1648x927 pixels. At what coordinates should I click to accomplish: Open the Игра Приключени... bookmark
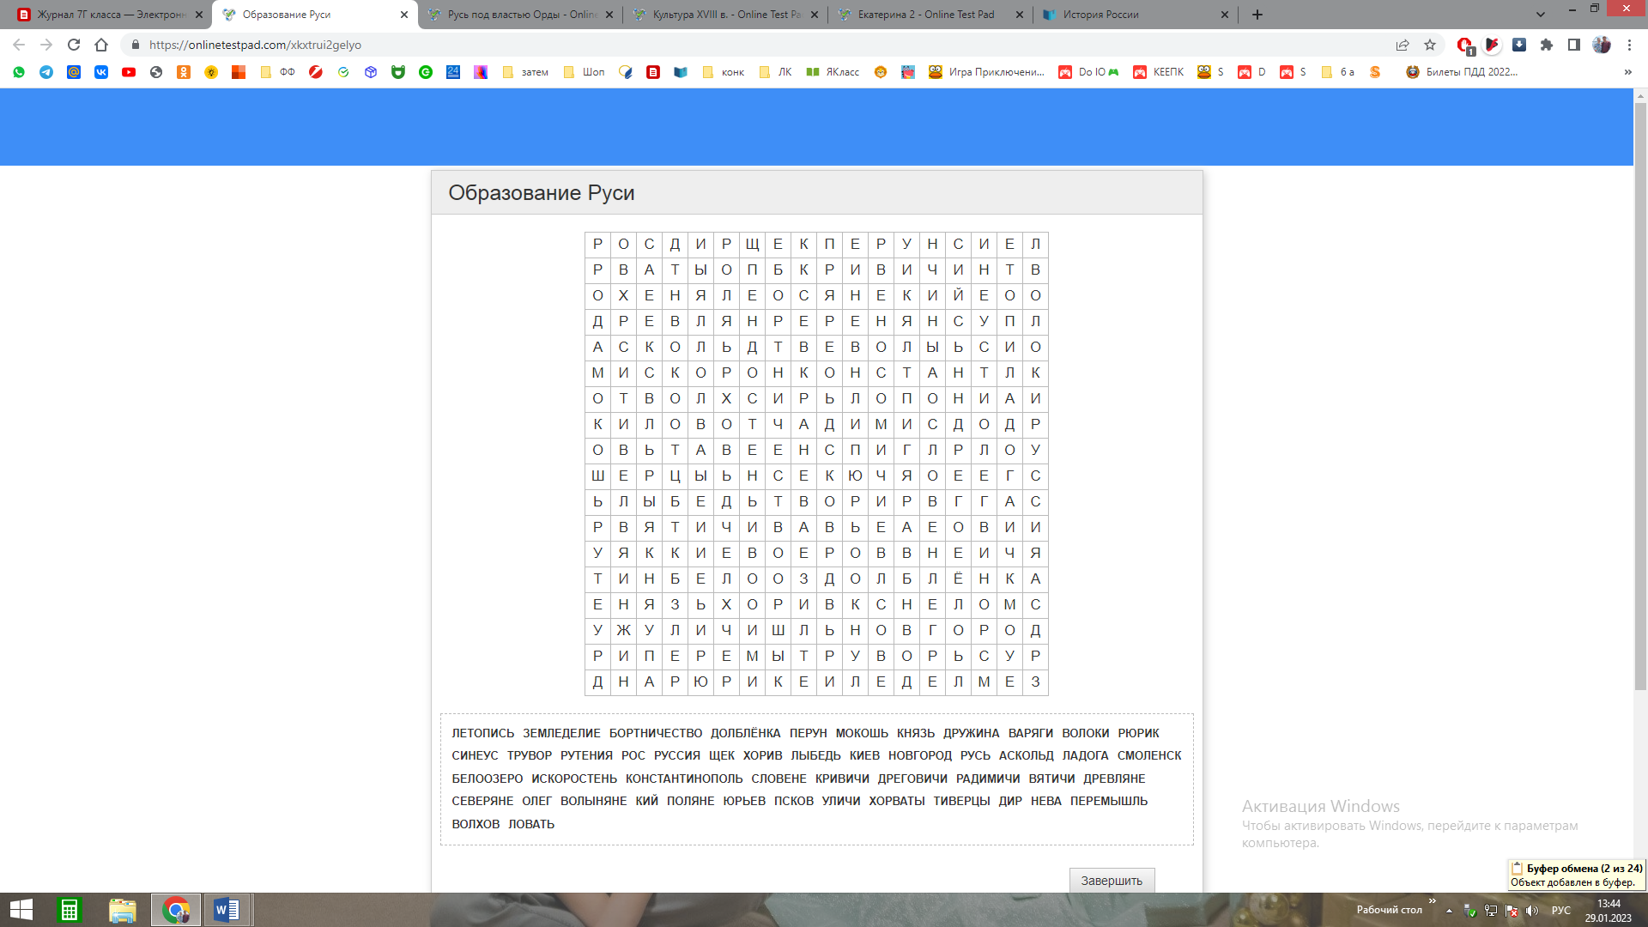point(986,72)
